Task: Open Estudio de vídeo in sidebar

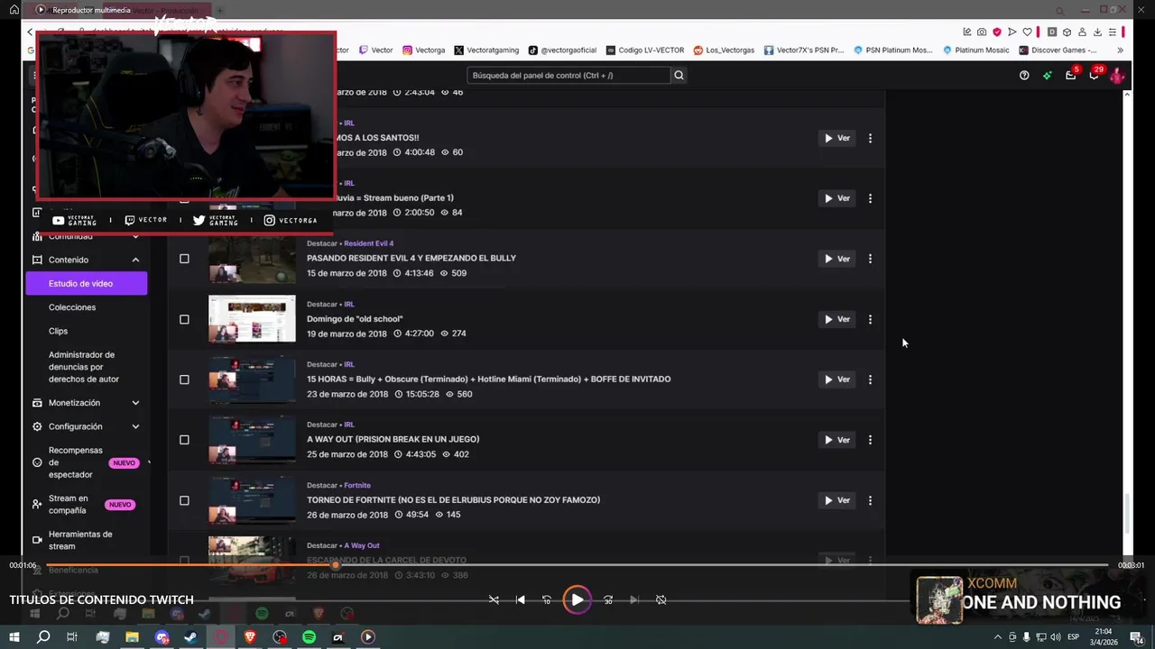Action: (86, 284)
